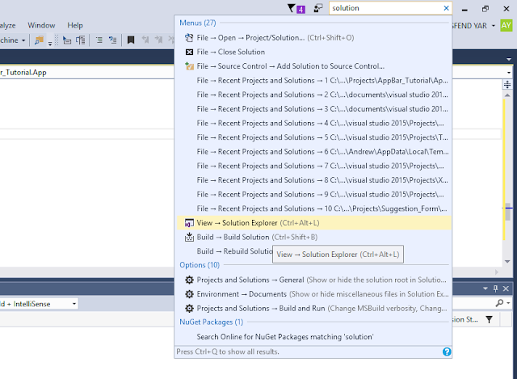
Task: Click the Find in Files toolbar icon
Action: (39, 40)
